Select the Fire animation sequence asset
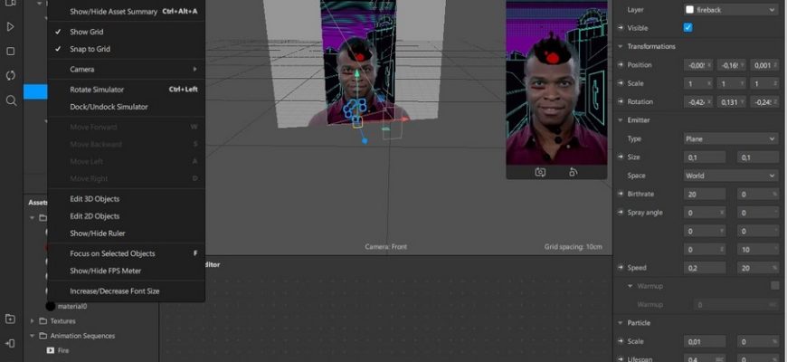The height and width of the screenshot is (362, 787). coord(63,350)
